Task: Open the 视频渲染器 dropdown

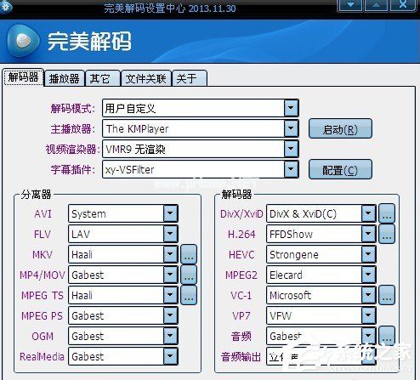Action: (x=291, y=149)
